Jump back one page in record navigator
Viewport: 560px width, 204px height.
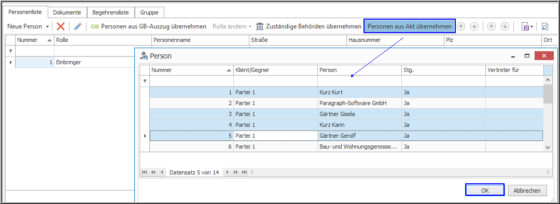[153, 172]
